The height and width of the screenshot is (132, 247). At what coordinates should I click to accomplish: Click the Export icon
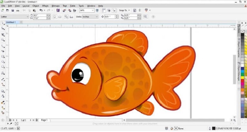(x=69, y=10)
